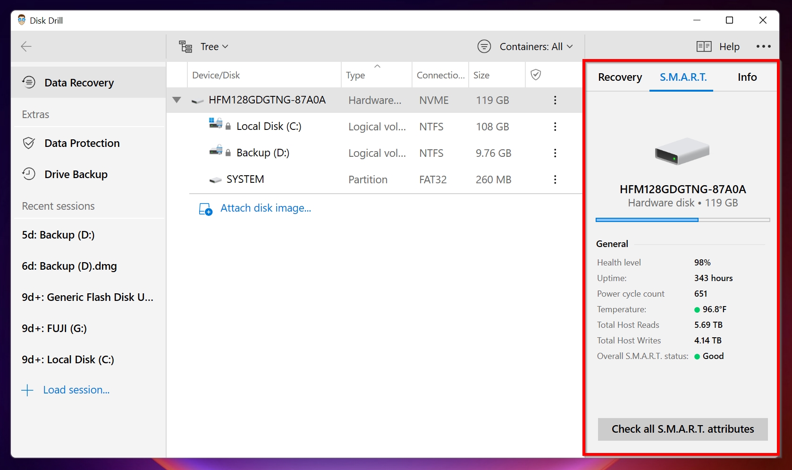Open Help
Viewport: 792px width, 470px height.
729,47
